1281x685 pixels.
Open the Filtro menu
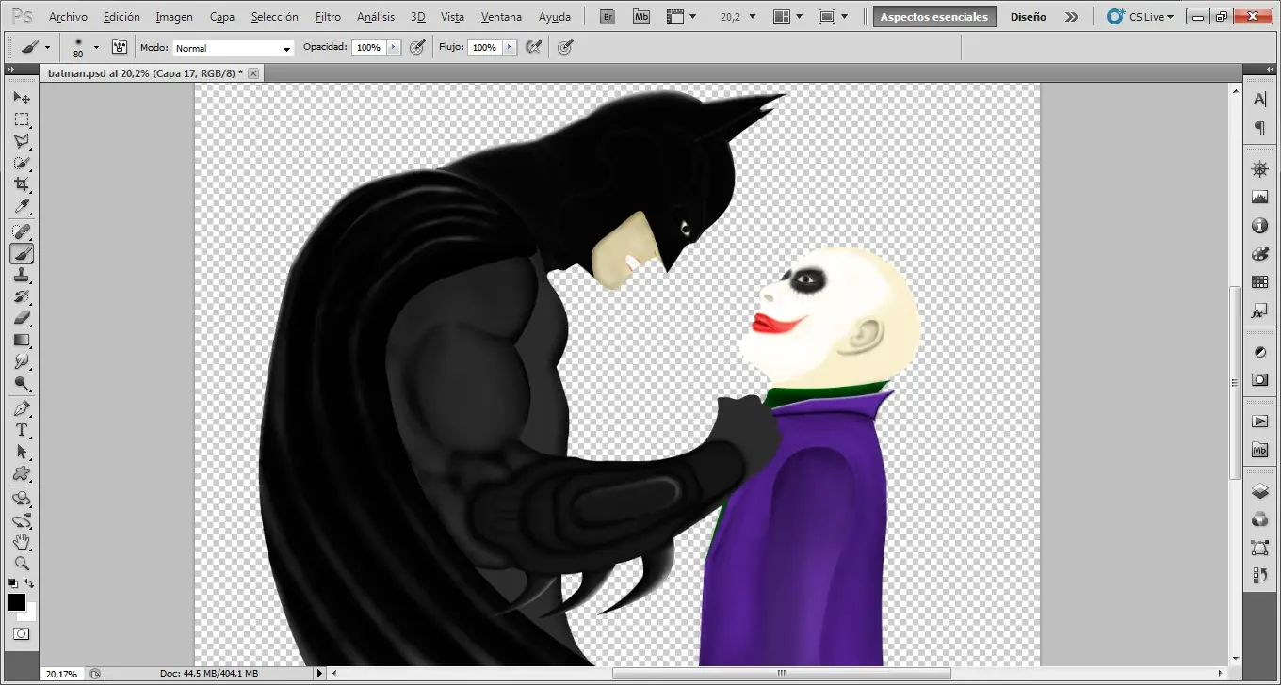pyautogui.click(x=328, y=16)
